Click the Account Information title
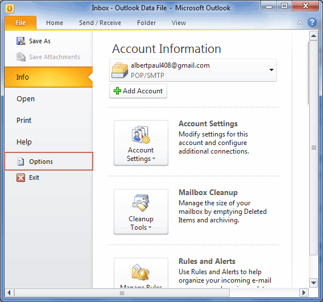 pyautogui.click(x=167, y=49)
